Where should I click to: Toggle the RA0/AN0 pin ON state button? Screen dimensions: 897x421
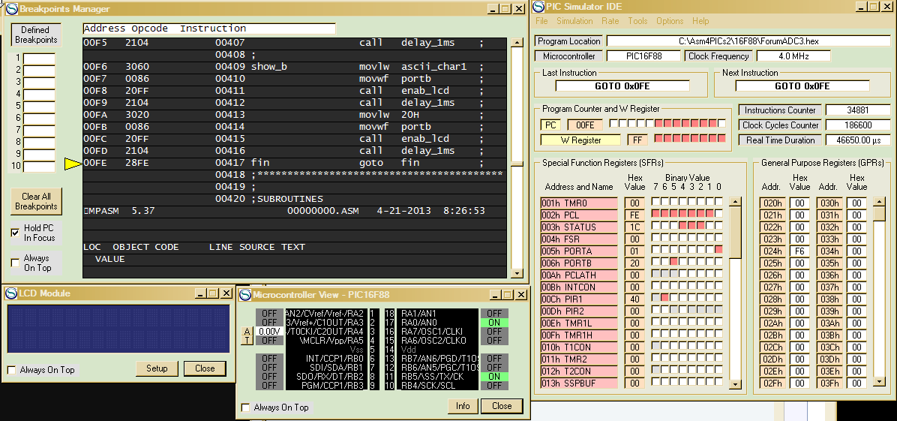coord(494,323)
